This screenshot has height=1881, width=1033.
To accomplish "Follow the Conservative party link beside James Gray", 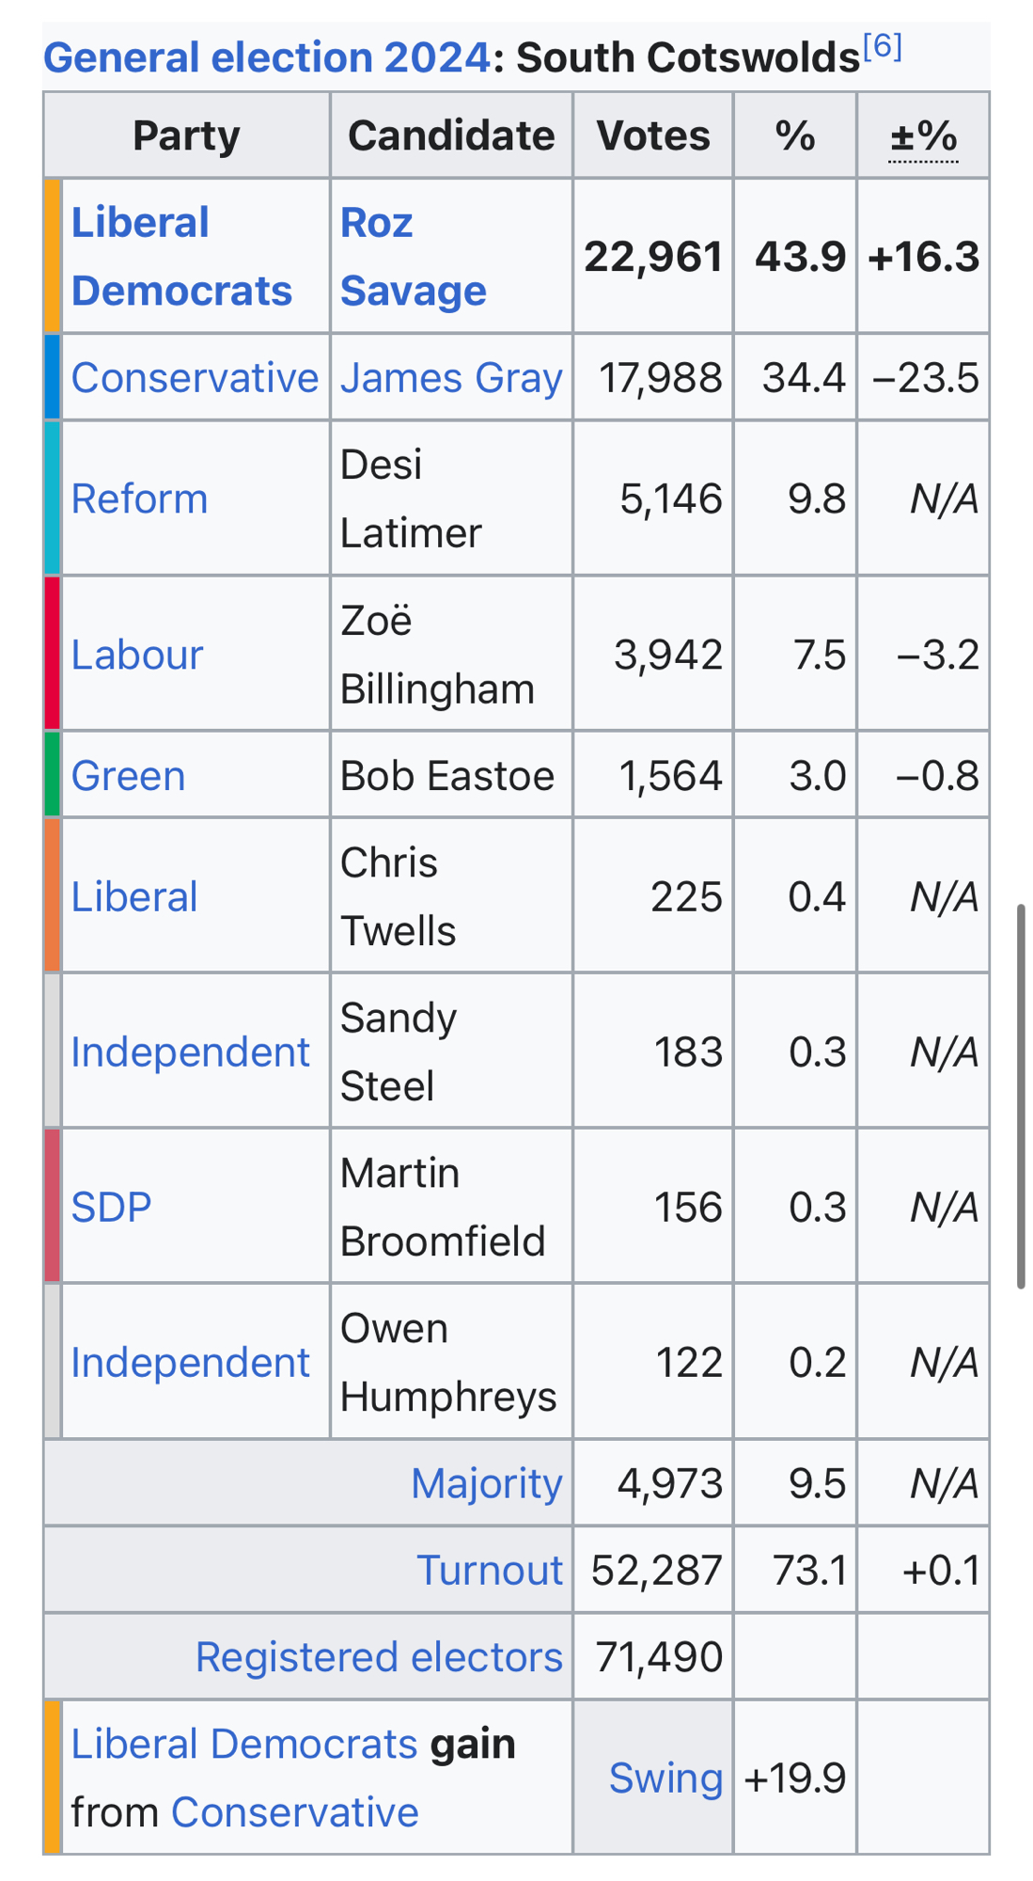I will pos(195,378).
